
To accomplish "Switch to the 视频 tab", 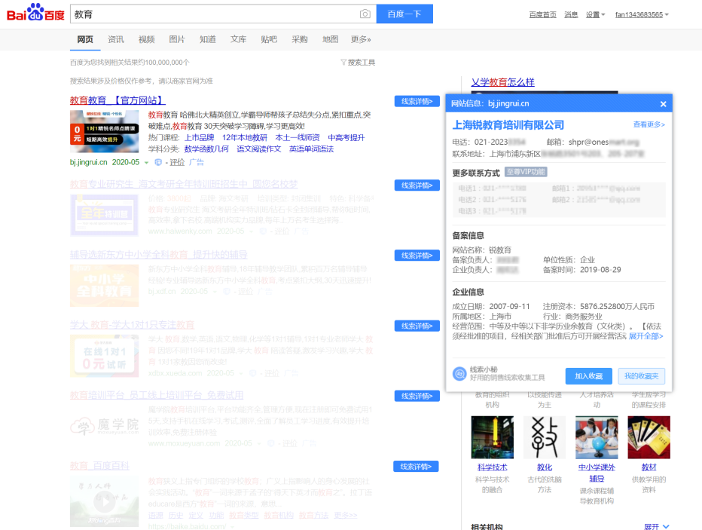I will click(146, 39).
